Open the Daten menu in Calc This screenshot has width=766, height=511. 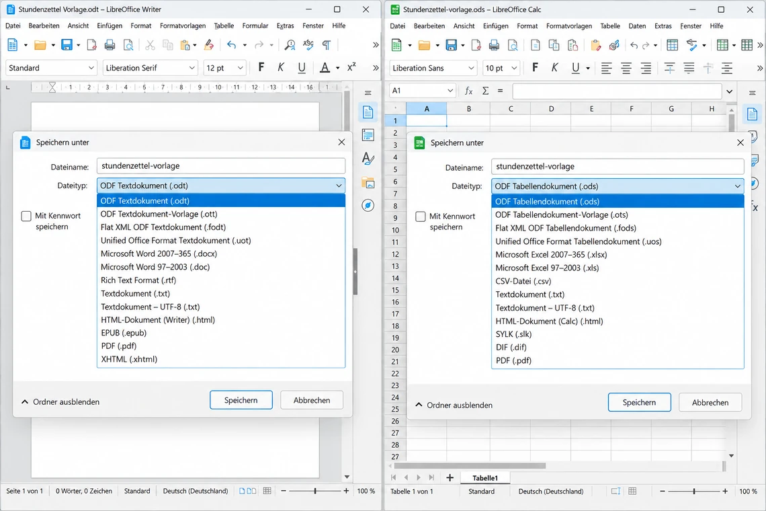pos(636,26)
